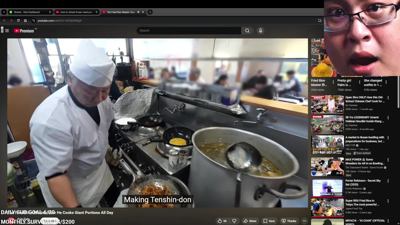Visit the Japan Food Trip channel
Image resolution: width=400 pixels, height=225 pixels.
pos(354,208)
